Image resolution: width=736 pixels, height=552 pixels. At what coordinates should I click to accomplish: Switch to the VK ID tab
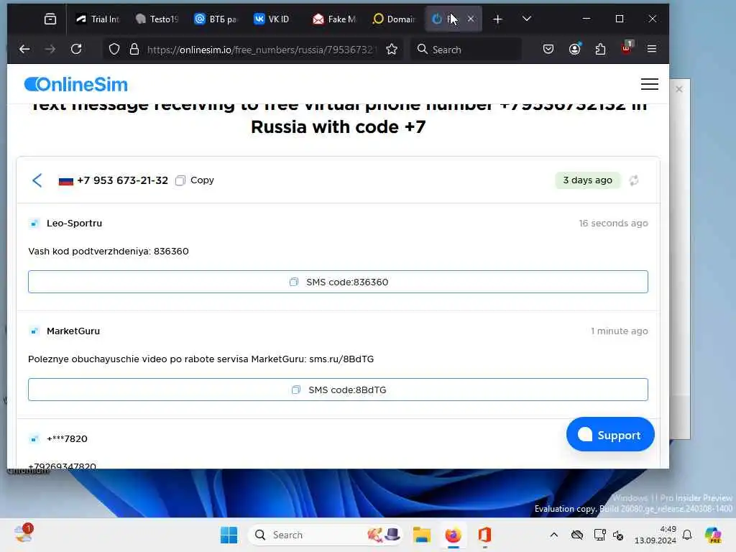coord(274,19)
